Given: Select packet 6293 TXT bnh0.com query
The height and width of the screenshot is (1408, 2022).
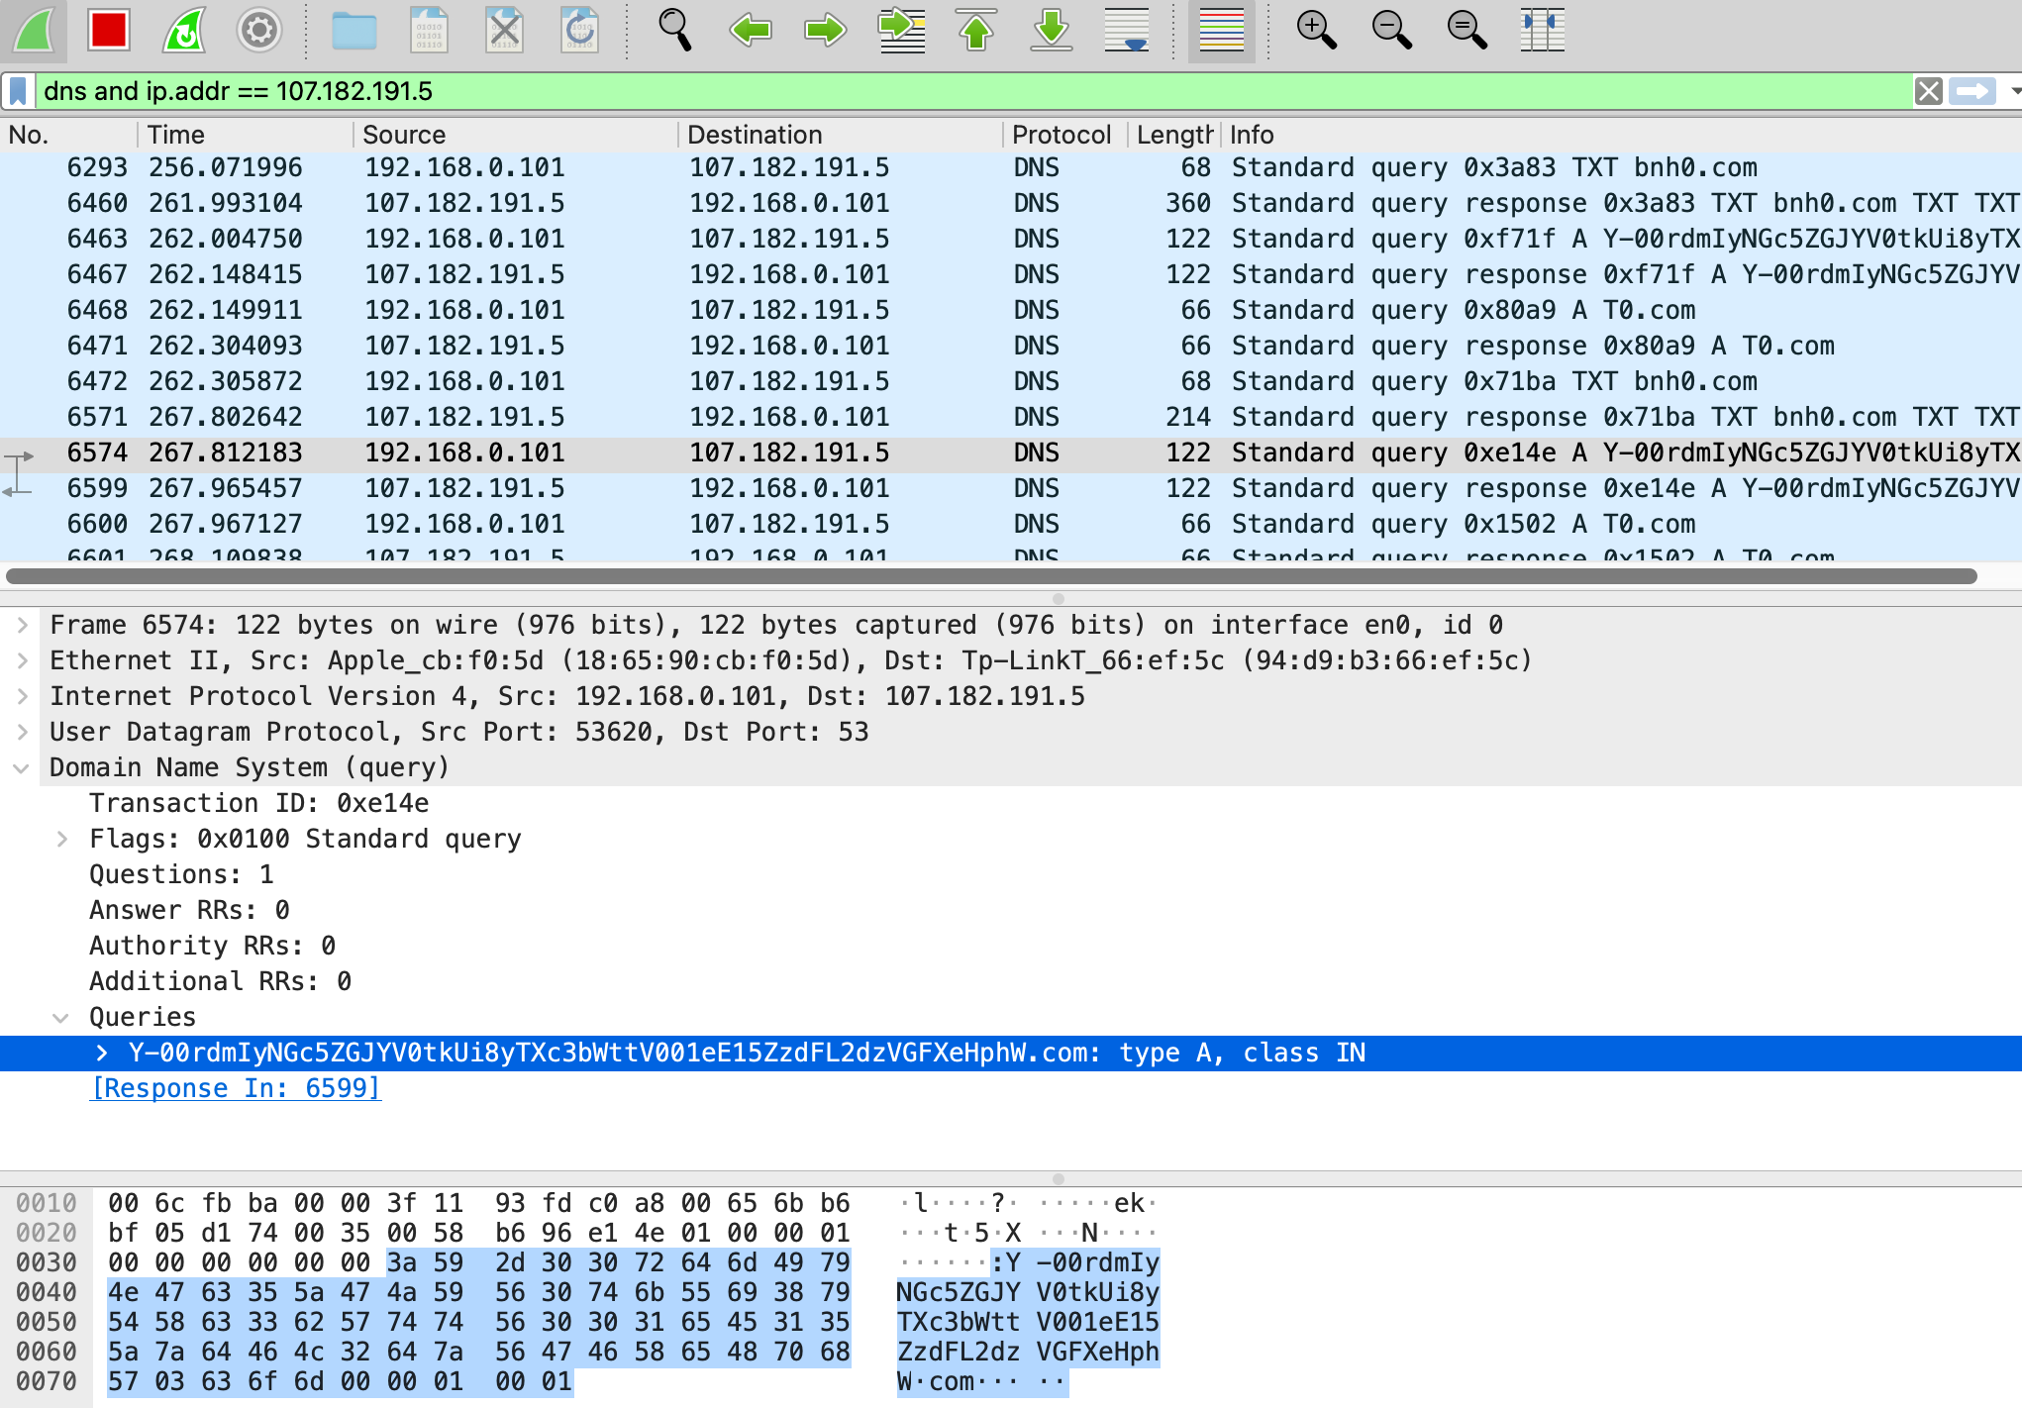Looking at the screenshot, I should coord(1011,167).
